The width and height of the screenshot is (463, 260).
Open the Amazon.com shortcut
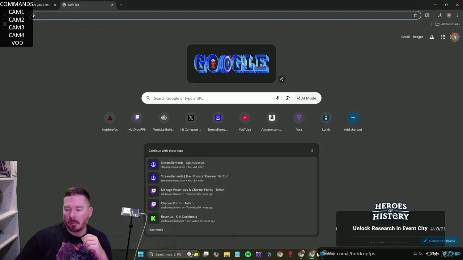pyautogui.click(x=272, y=122)
